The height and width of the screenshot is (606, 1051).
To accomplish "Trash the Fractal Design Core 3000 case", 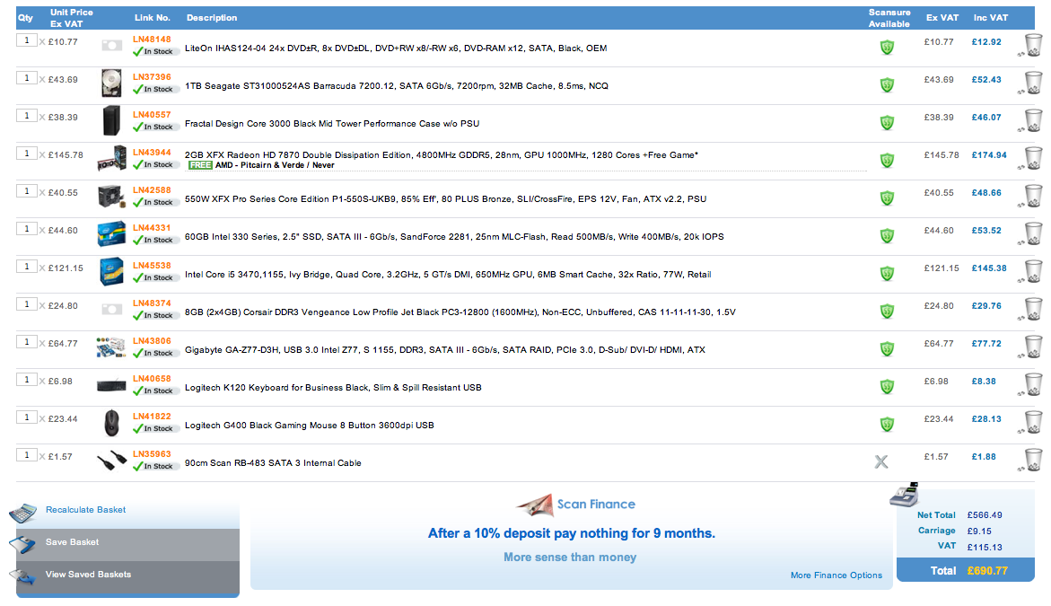I will point(1033,120).
